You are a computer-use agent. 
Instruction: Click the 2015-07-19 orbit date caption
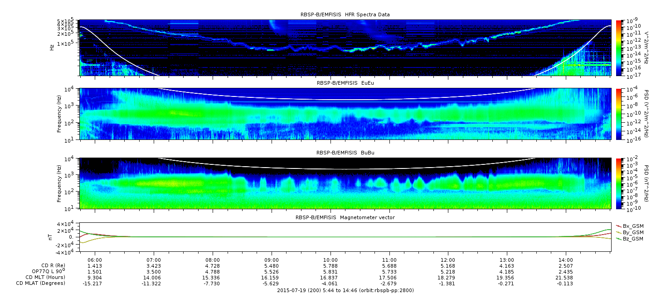345,290
